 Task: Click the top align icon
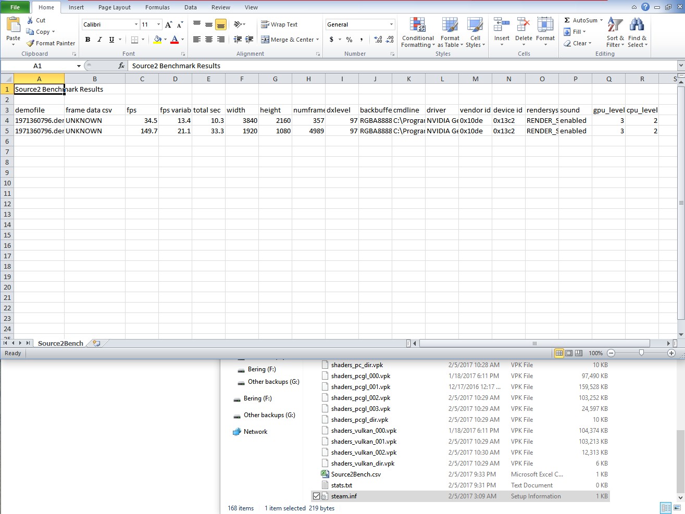pos(197,24)
